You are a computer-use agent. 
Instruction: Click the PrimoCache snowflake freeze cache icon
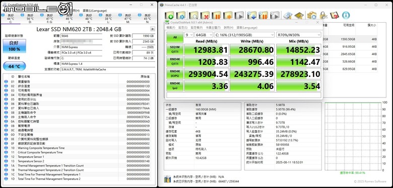click(x=181, y=16)
